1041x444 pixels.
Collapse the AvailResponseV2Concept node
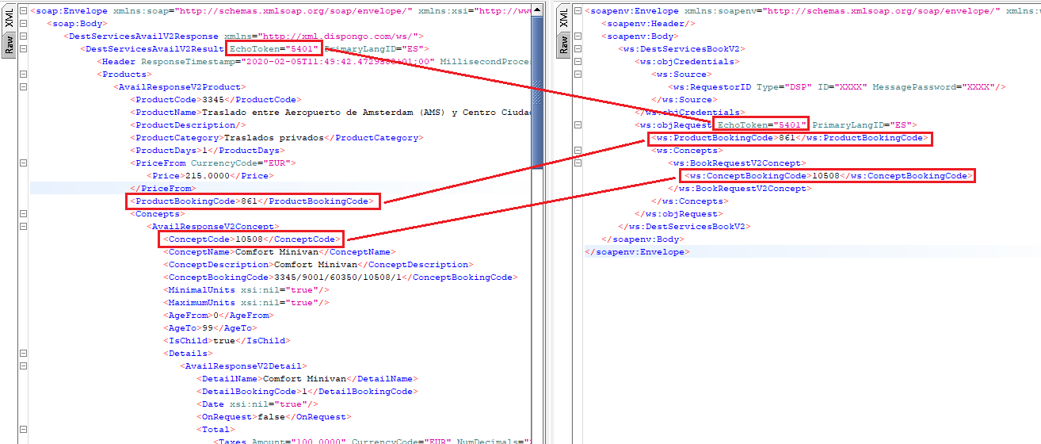click(23, 227)
